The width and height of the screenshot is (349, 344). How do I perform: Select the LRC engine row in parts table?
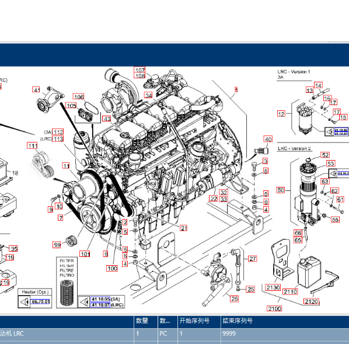(175, 333)
